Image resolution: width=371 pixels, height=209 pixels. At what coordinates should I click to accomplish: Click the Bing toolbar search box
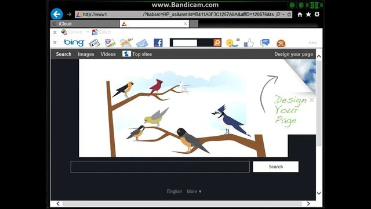(x=185, y=43)
